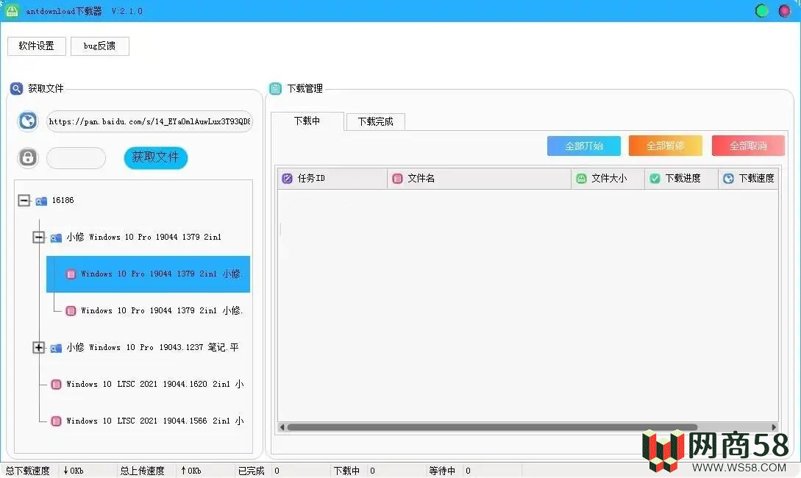Click 总下载速度 status bar label
801x478 pixels.
click(x=28, y=471)
